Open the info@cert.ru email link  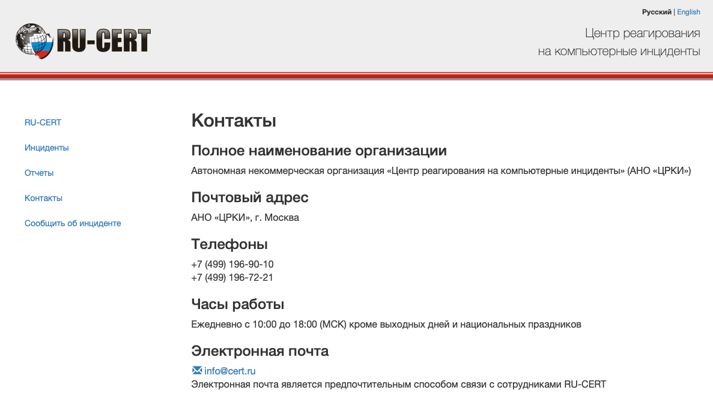[229, 370]
